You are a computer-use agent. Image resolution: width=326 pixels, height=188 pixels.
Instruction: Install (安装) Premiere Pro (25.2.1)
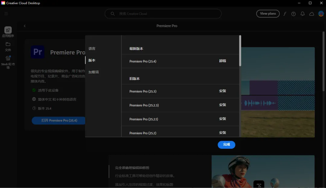tap(222, 119)
